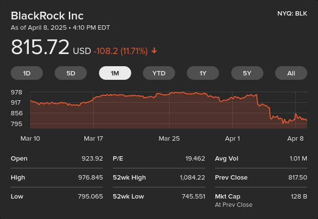Select the 5Y time range
Screen dimensions: 318x219
pos(247,73)
